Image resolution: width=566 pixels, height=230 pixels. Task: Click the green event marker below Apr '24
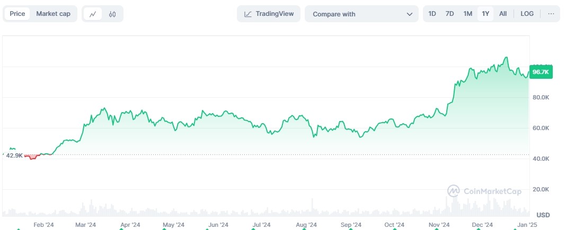[x=121, y=228]
